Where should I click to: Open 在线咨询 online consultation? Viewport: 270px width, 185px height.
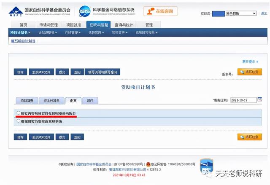click(x=160, y=11)
